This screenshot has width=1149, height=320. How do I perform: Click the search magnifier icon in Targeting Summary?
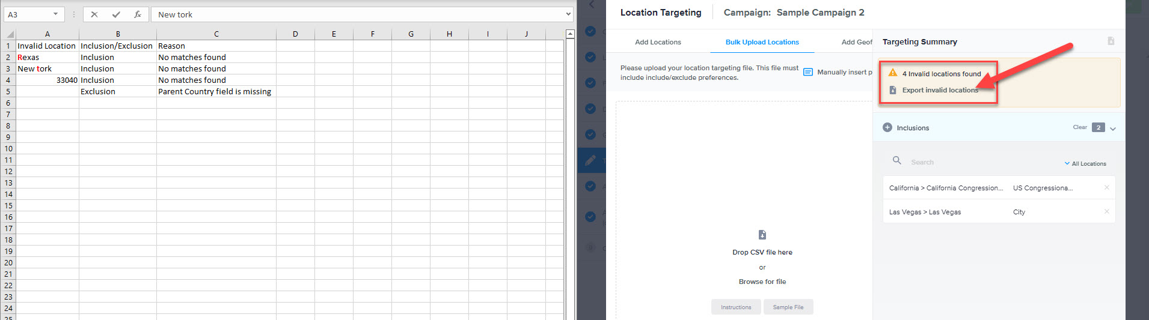point(896,161)
